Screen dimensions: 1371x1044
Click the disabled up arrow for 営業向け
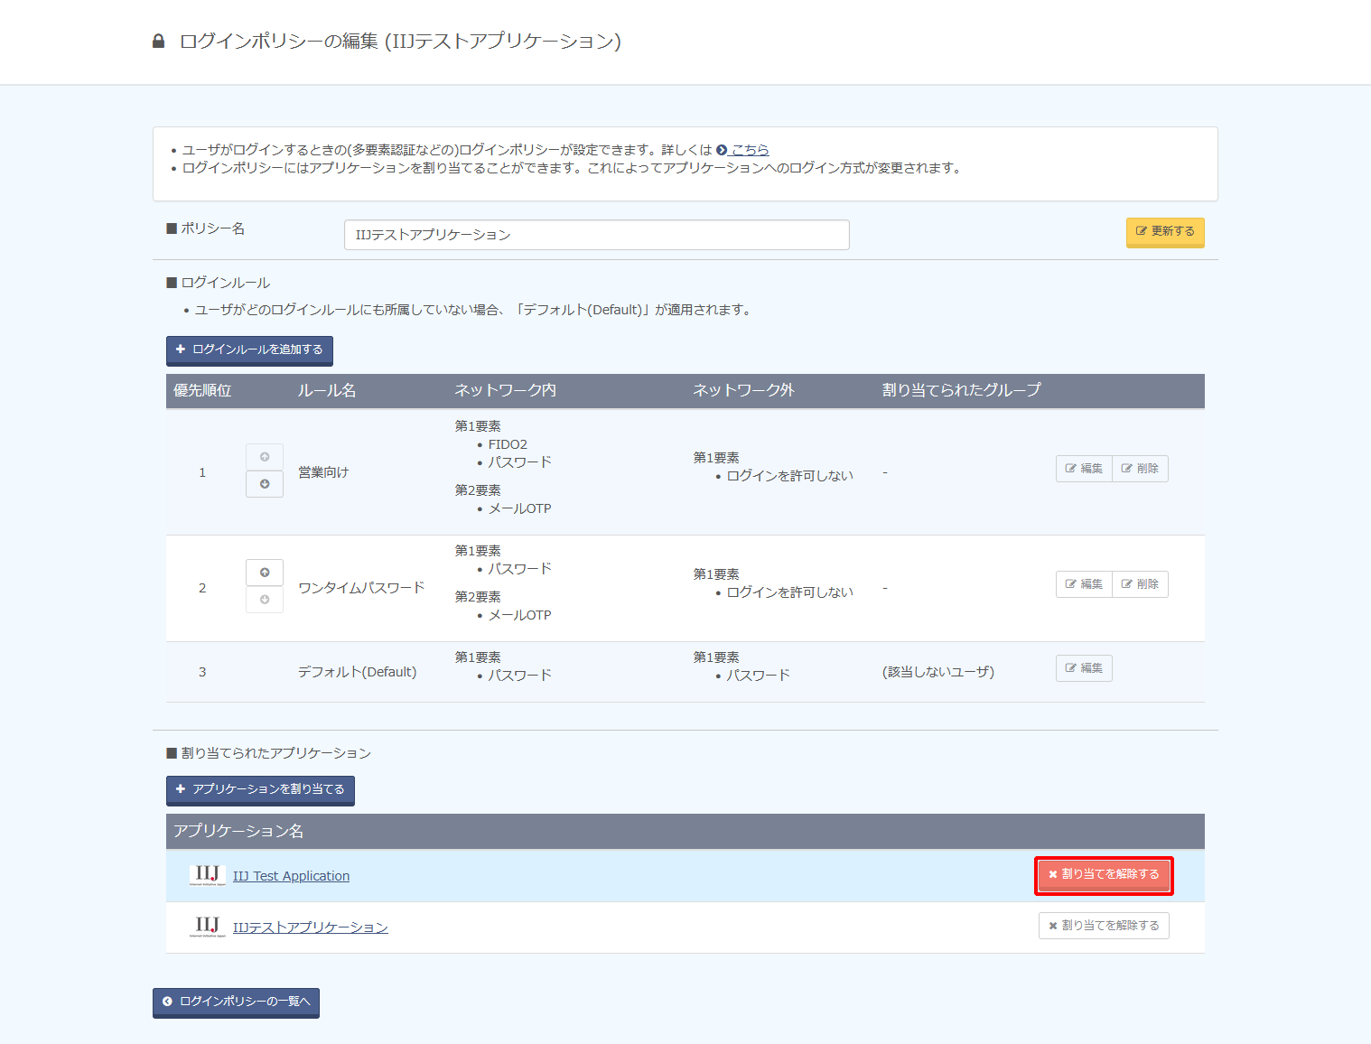click(265, 457)
